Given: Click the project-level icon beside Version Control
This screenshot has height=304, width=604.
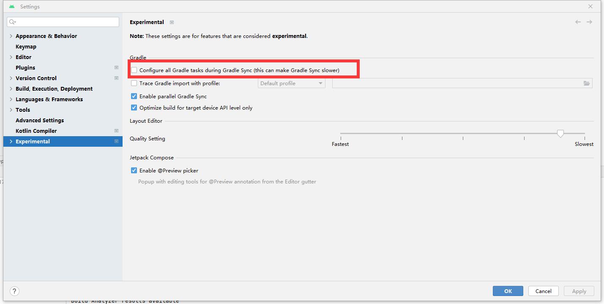Looking at the screenshot, I should pos(116,78).
